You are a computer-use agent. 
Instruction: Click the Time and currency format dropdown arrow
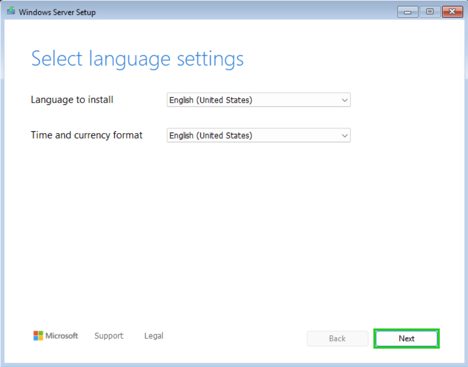(x=345, y=135)
